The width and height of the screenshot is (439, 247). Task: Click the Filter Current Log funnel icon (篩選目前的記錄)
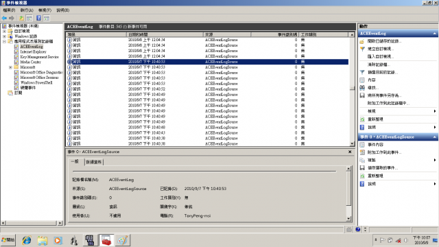click(362, 72)
